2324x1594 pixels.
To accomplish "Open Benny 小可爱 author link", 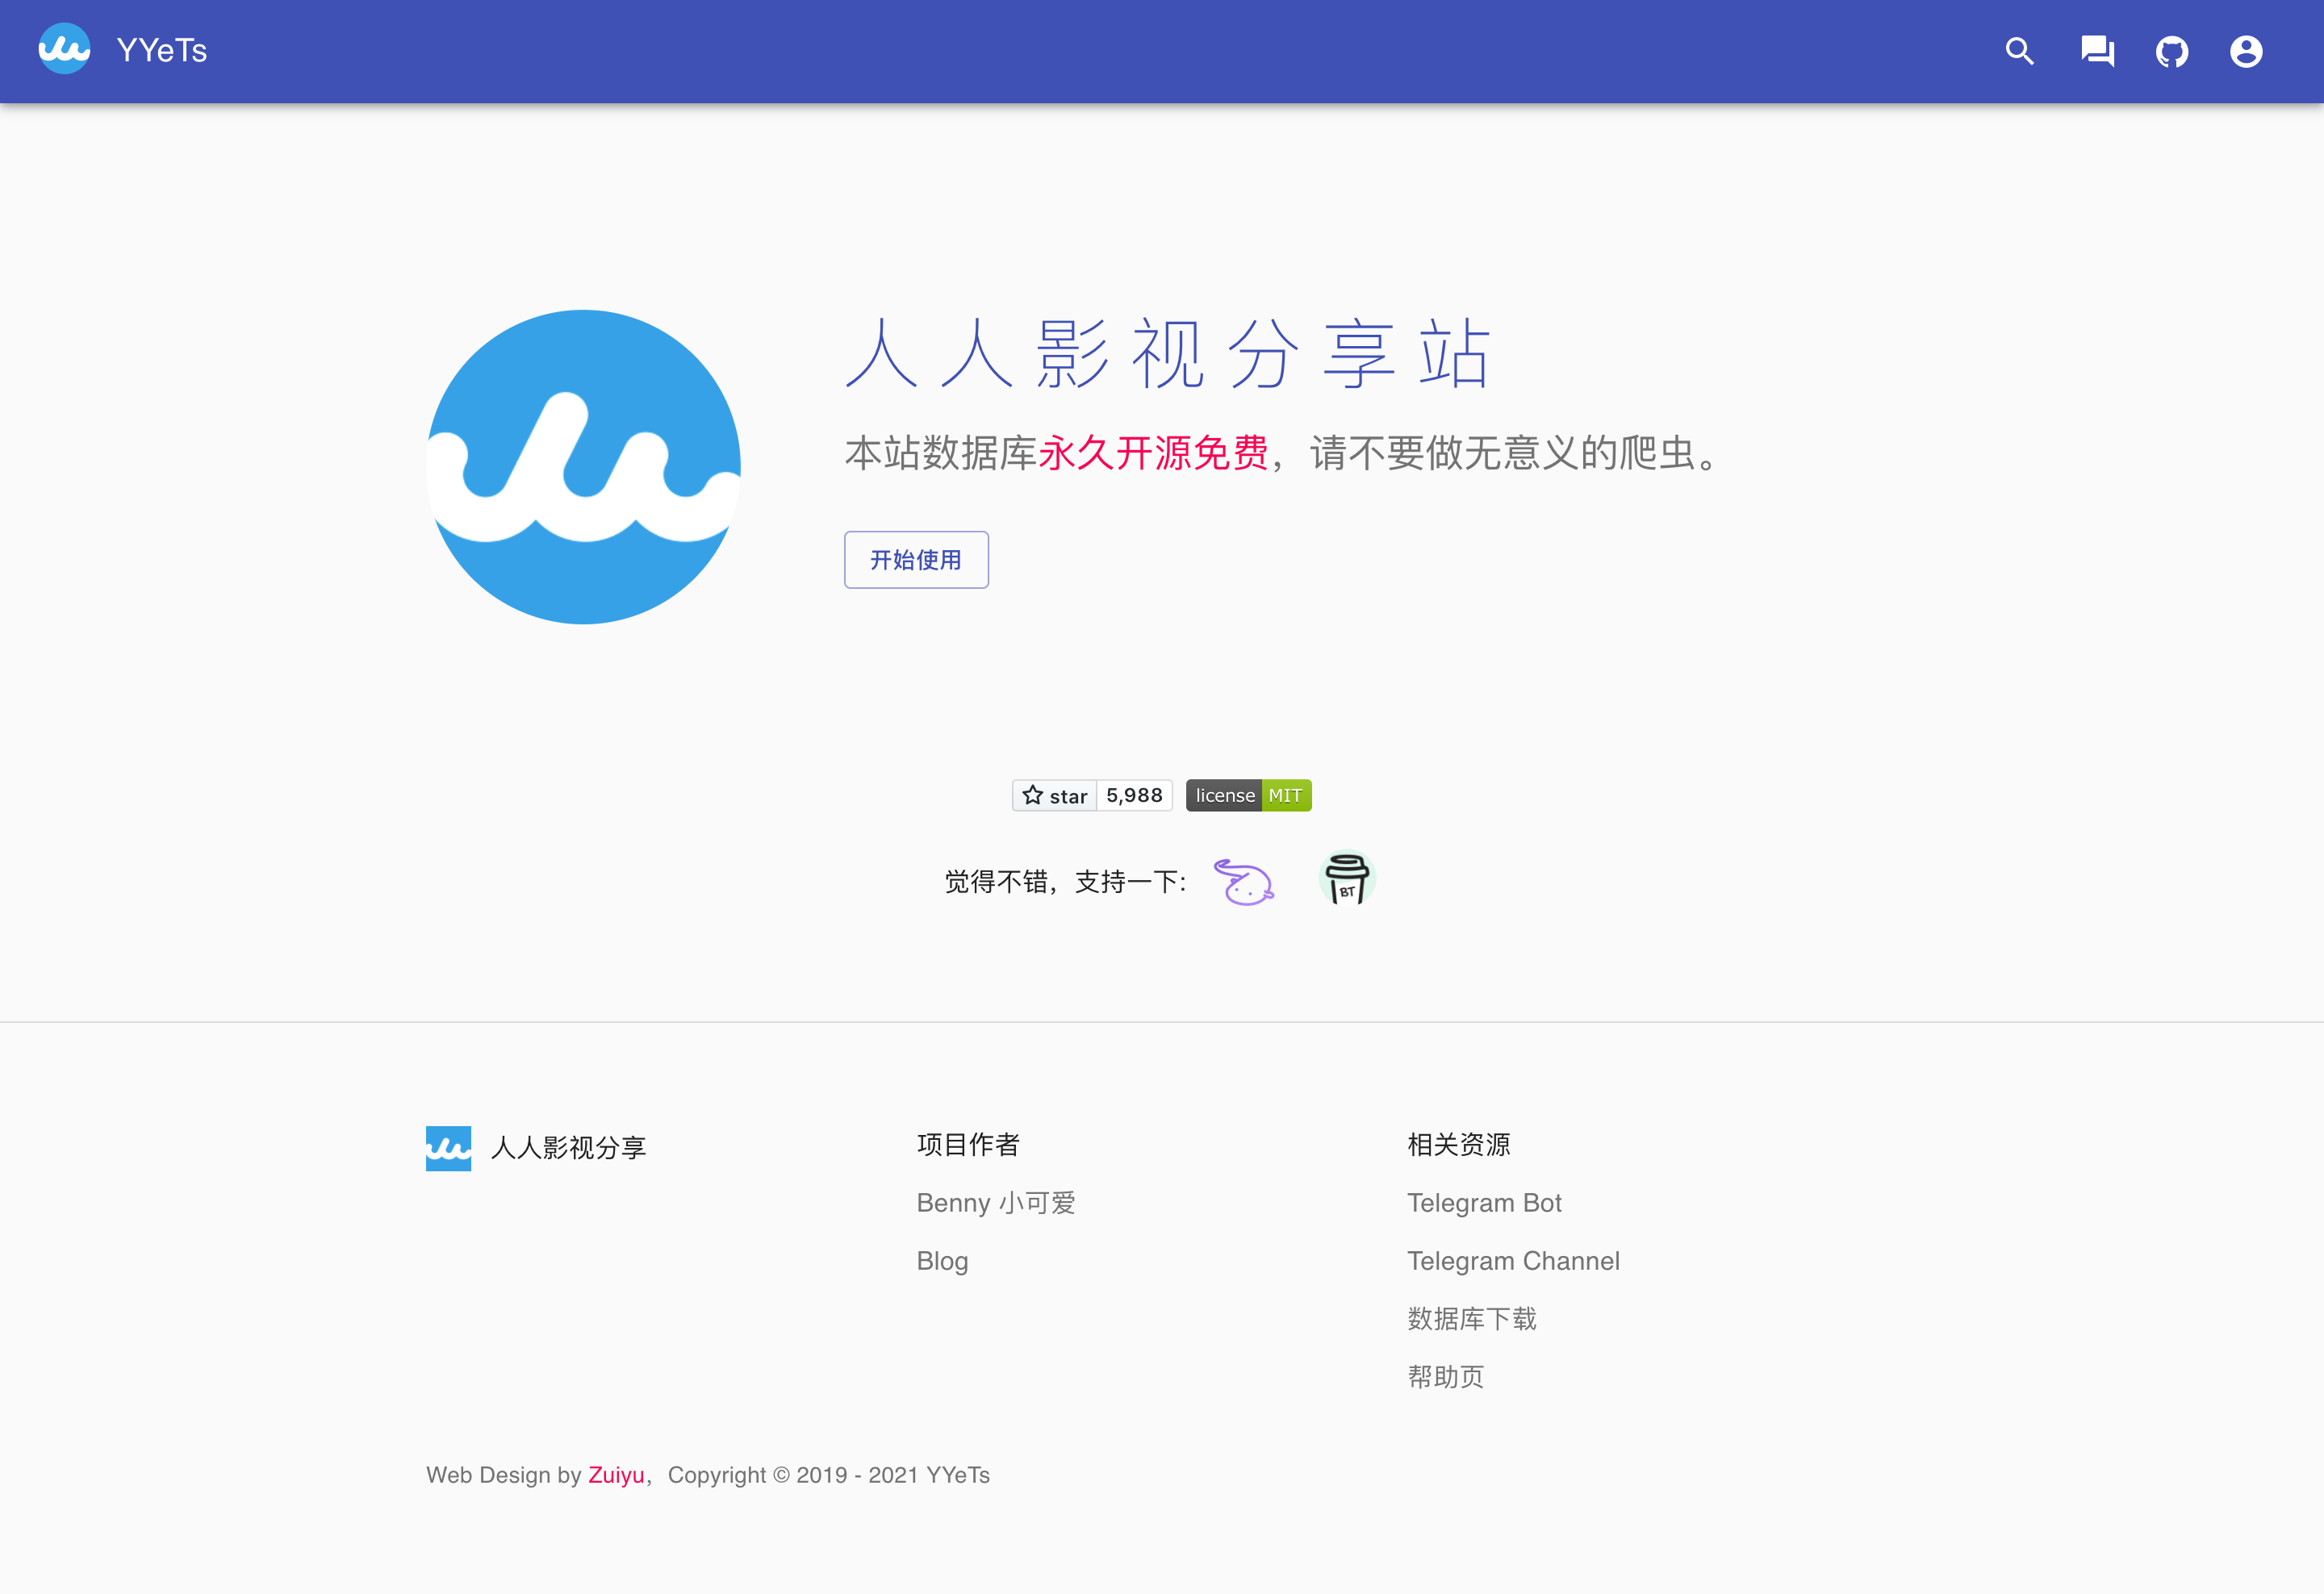I will coord(995,1202).
